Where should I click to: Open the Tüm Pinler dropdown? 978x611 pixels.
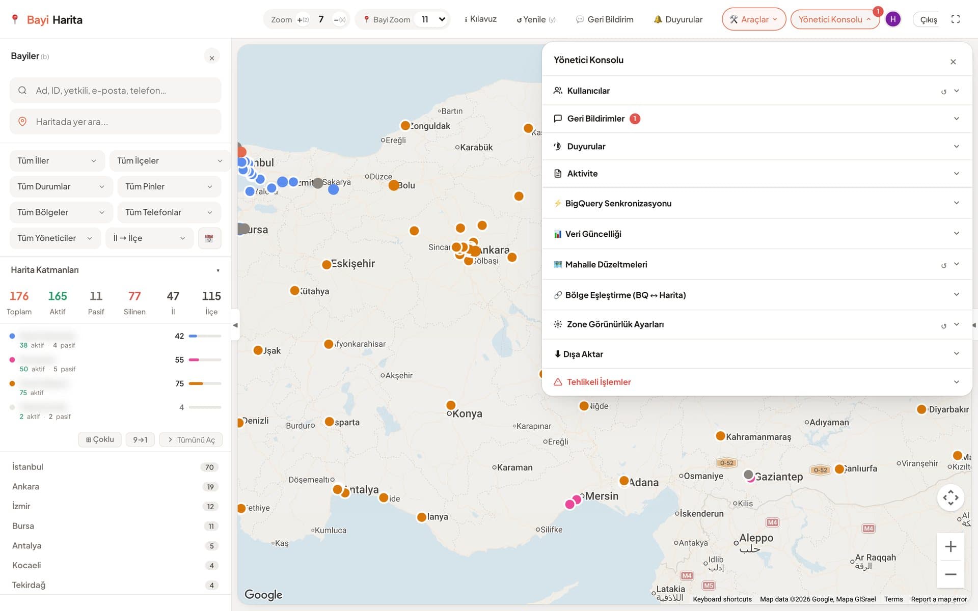coord(169,187)
